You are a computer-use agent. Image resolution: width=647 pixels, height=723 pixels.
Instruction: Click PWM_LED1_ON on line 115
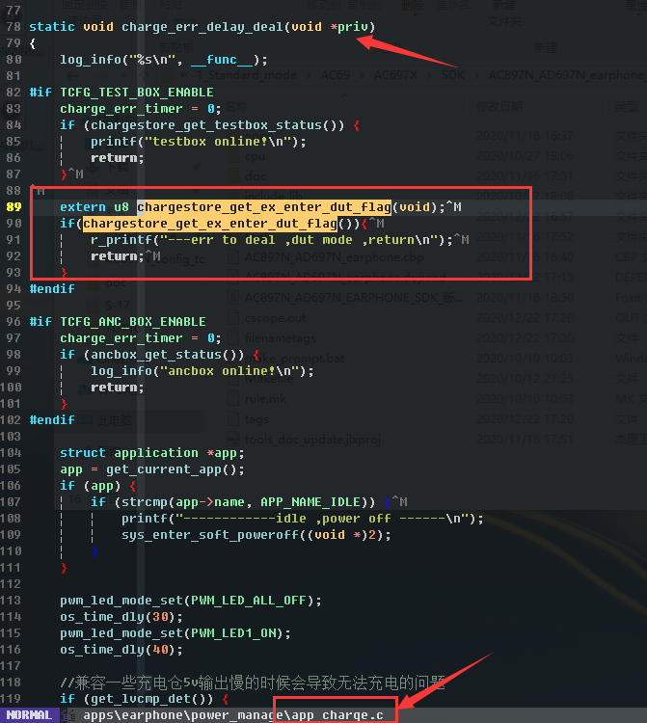click(233, 633)
